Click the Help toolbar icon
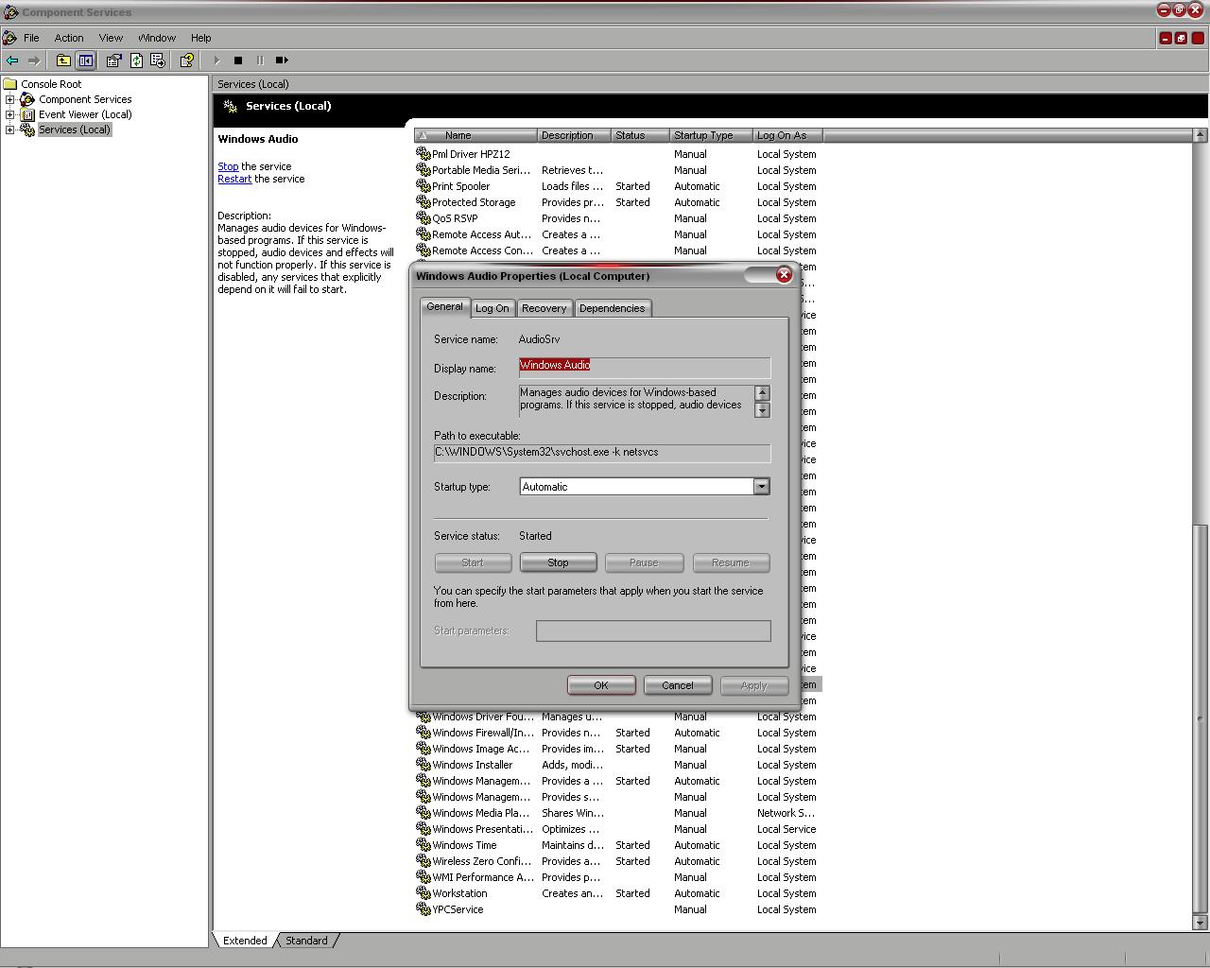1210x968 pixels. tap(186, 60)
